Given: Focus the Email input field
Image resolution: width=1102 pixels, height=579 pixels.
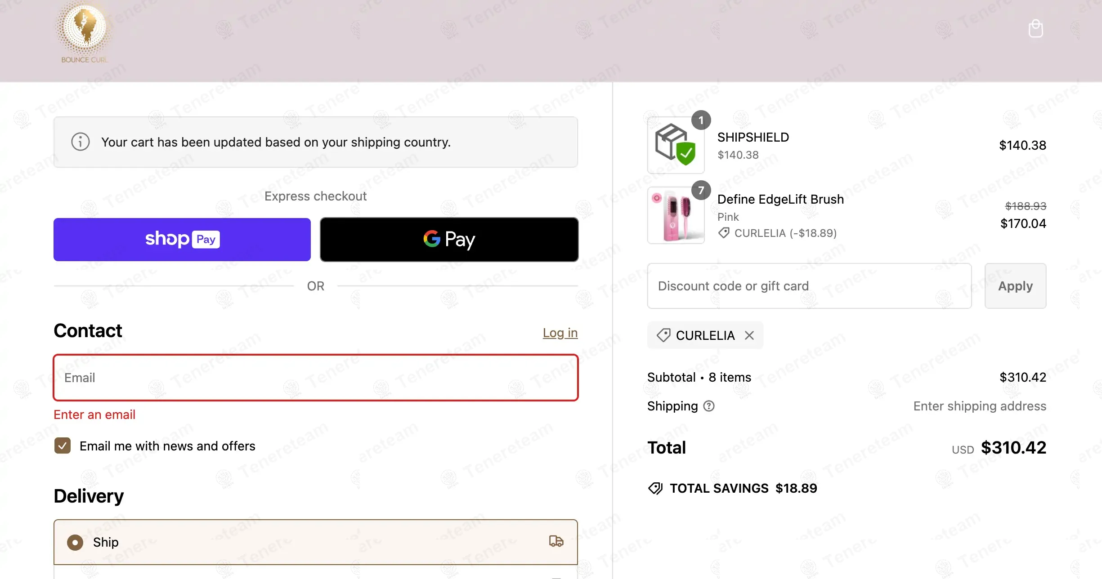Looking at the screenshot, I should tap(316, 378).
